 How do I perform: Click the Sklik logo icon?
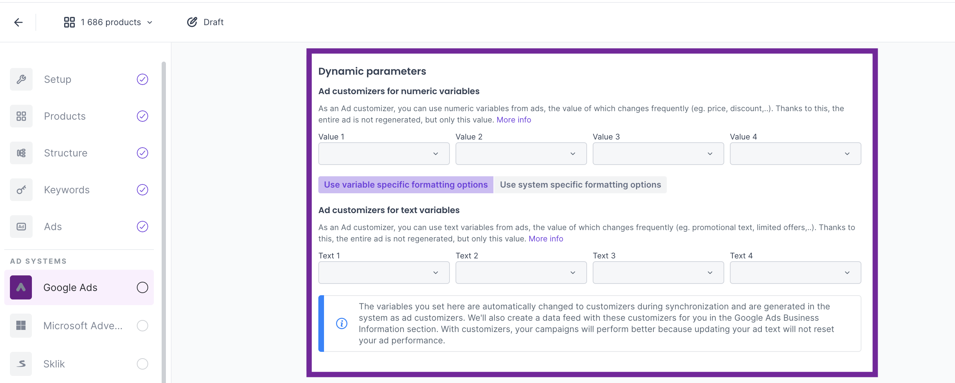21,364
